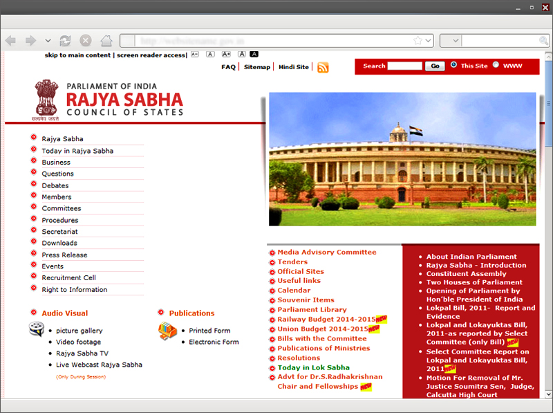The width and height of the screenshot is (553, 413).
Task: Open the Hindi Site menu link
Action: 293,66
